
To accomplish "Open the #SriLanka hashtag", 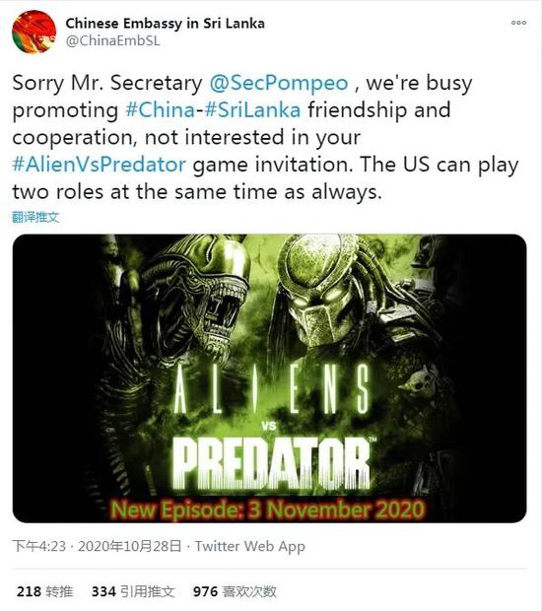I will 252,110.
